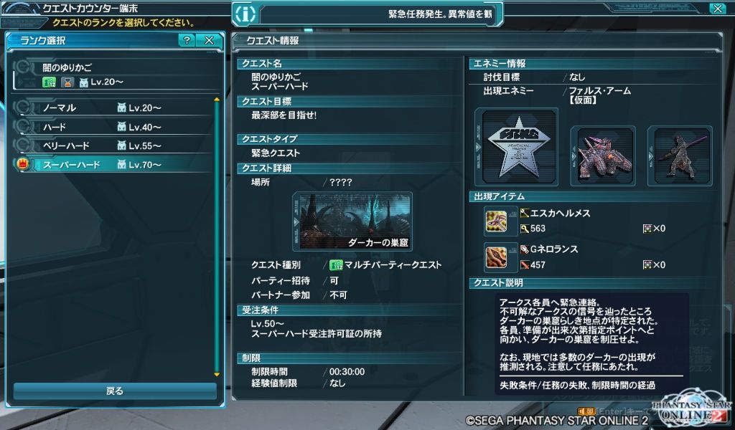Click the star emblem enemy image
Image resolution: width=735 pixels, height=430 pixels.
pyautogui.click(x=519, y=147)
